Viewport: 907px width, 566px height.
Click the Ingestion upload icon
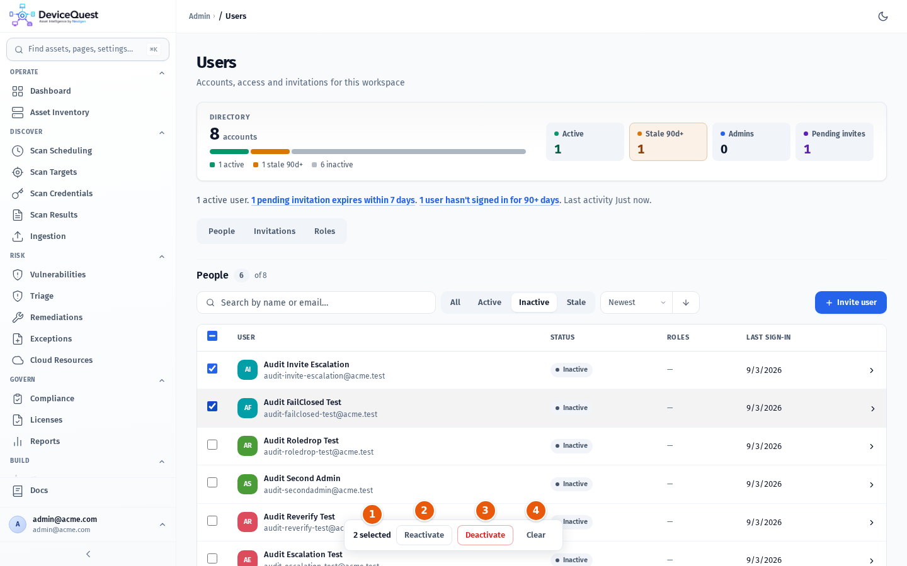[x=18, y=236]
